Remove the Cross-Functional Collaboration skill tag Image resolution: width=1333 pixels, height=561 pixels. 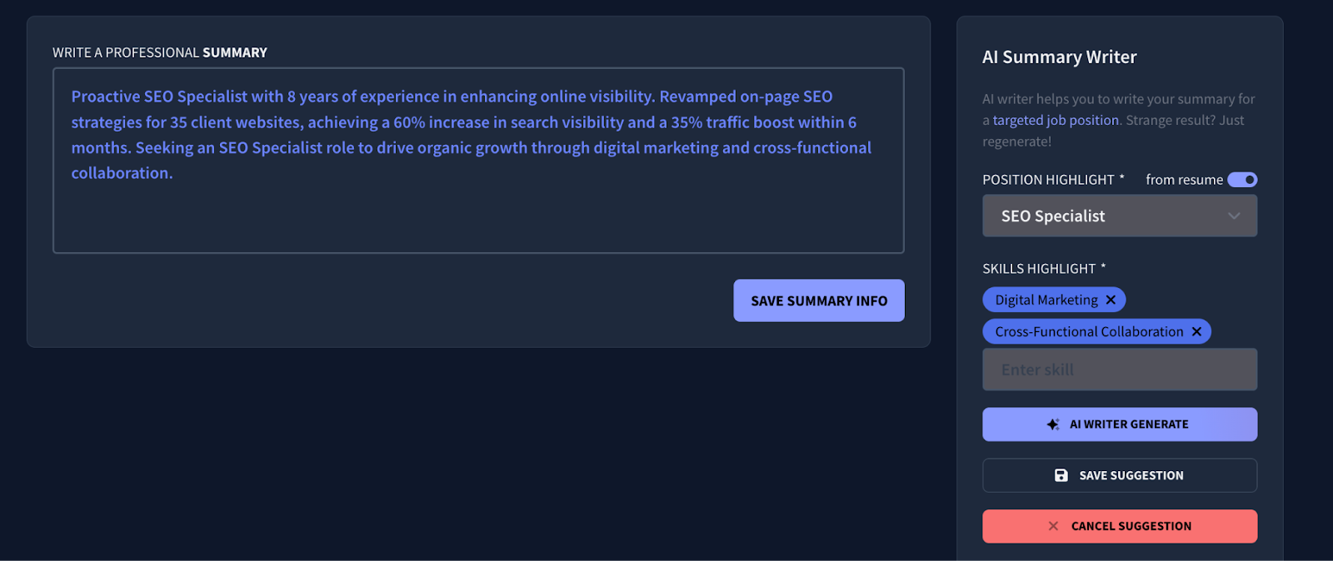point(1196,330)
